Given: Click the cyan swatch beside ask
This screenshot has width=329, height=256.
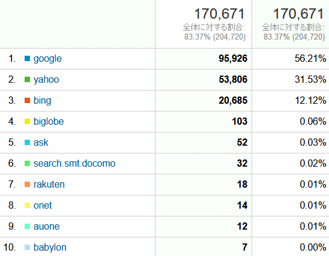Looking at the screenshot, I should (27, 142).
